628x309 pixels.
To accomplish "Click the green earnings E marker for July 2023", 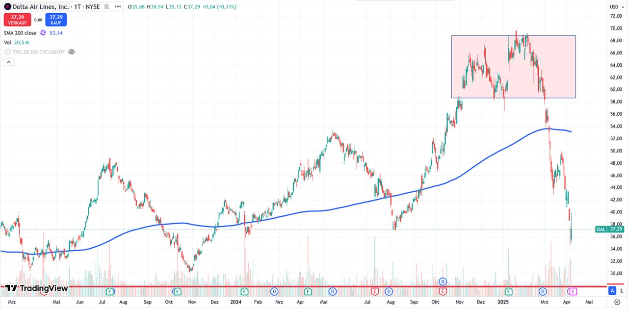I will click(x=110, y=291).
